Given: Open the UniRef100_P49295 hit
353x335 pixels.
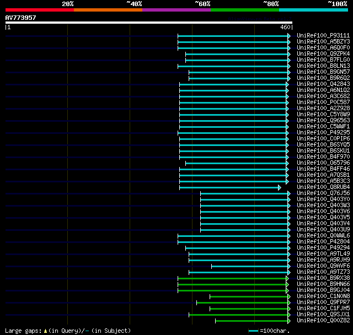Looking at the screenshot, I should [x=323, y=133].
